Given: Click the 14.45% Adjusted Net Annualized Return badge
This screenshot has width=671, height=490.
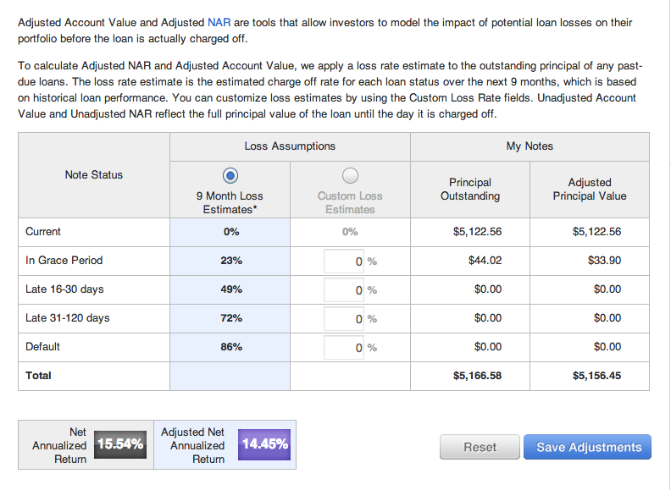Looking at the screenshot, I should tap(264, 444).
